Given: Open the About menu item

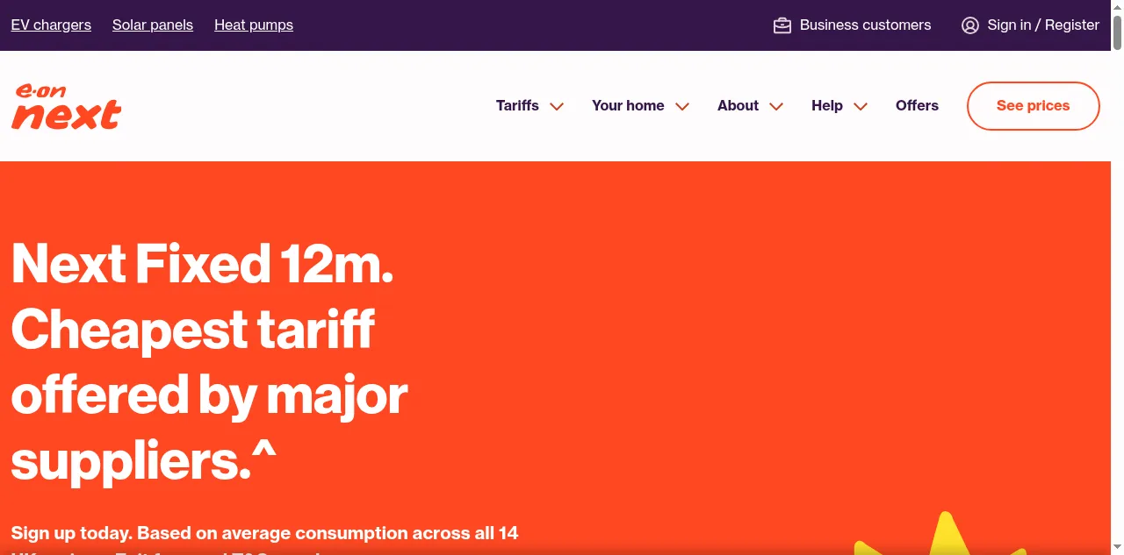Looking at the screenshot, I should tap(738, 105).
